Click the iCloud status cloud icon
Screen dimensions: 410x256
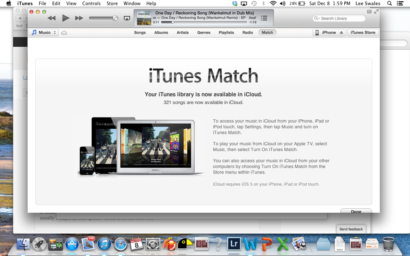tap(64, 33)
